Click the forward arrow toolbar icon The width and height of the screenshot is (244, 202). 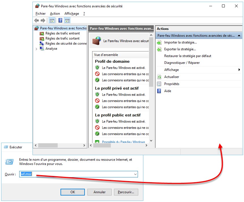coord(43,20)
